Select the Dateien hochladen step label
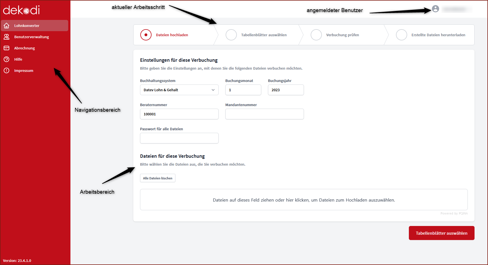The image size is (488, 265). [x=172, y=35]
